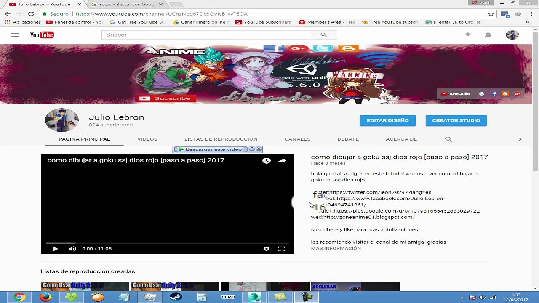Image resolution: width=539 pixels, height=303 pixels.
Task: Click Descargar este video button
Action: [210, 149]
